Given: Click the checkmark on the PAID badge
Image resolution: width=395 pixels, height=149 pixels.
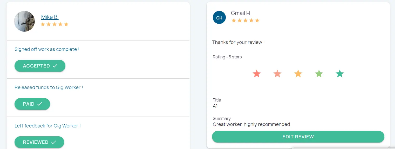Looking at the screenshot, I should 40,104.
